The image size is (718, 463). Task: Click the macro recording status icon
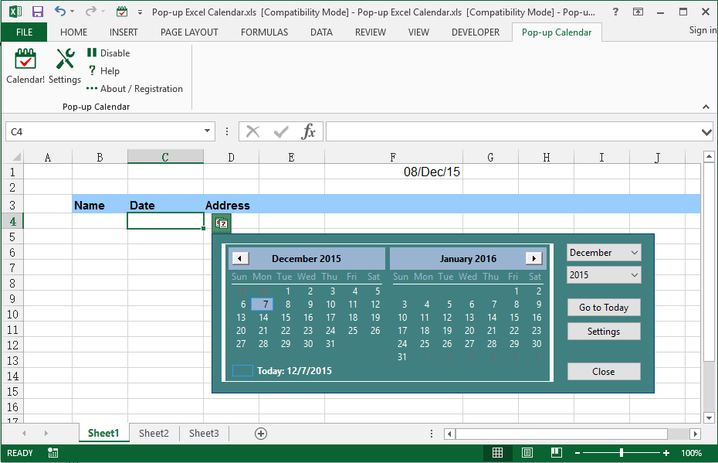(x=52, y=453)
